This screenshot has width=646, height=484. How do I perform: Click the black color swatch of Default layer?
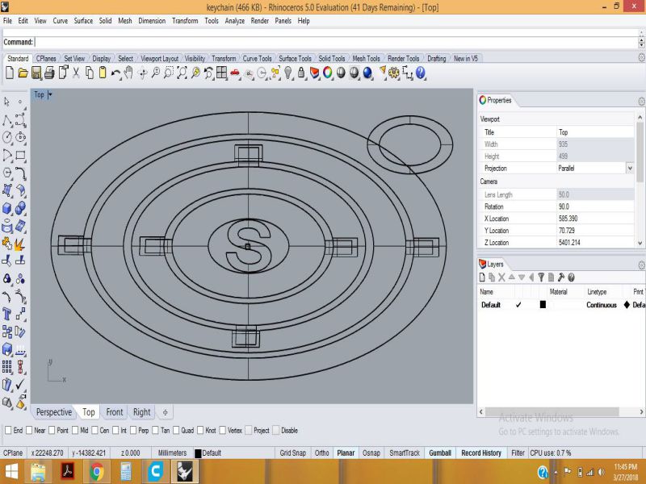coord(543,305)
